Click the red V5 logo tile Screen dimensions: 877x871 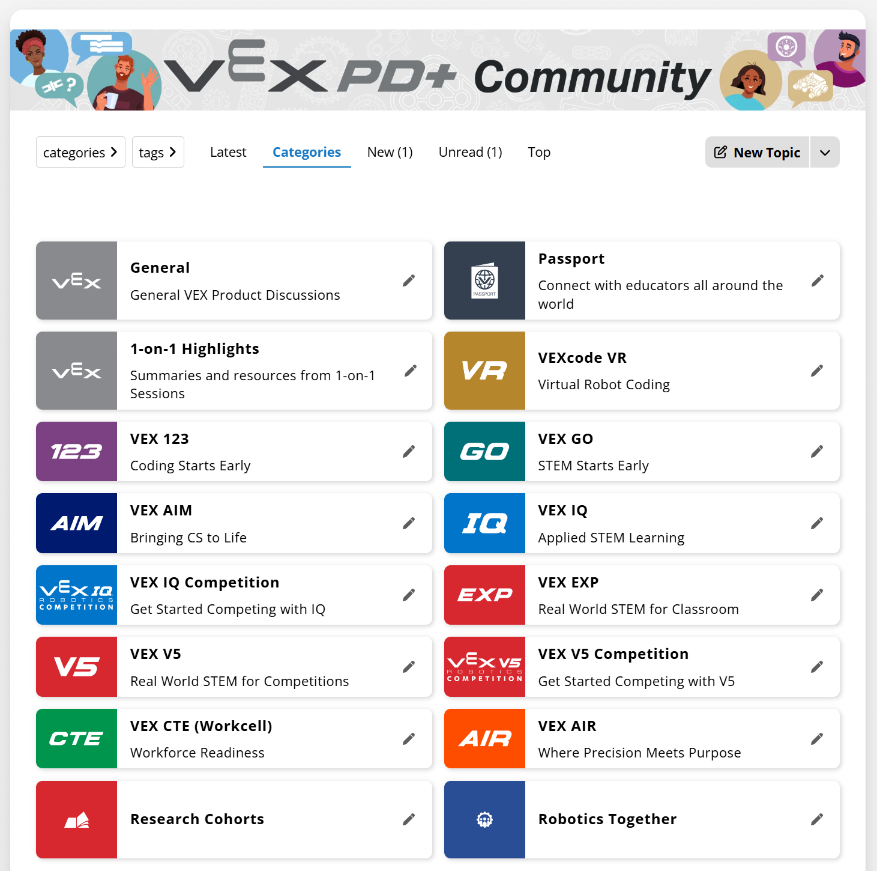point(76,667)
